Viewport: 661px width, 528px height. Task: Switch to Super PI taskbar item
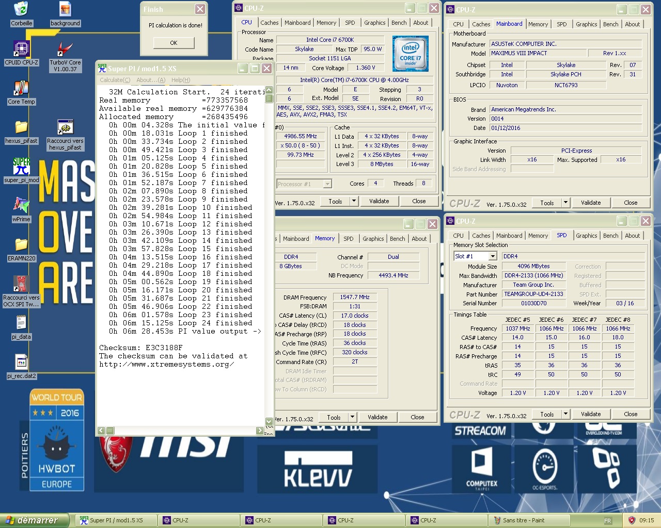[x=117, y=520]
